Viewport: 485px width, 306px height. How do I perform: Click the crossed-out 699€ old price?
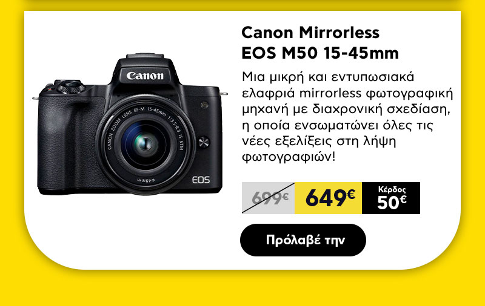(268, 198)
